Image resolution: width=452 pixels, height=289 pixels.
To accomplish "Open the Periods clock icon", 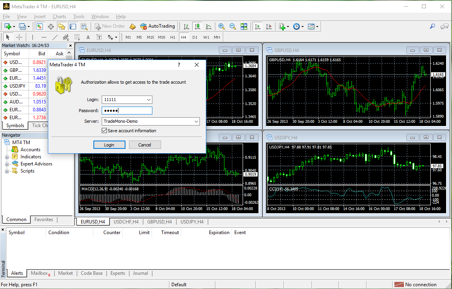I will pos(296,26).
